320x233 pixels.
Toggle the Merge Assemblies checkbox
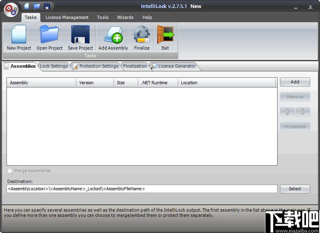click(x=9, y=171)
